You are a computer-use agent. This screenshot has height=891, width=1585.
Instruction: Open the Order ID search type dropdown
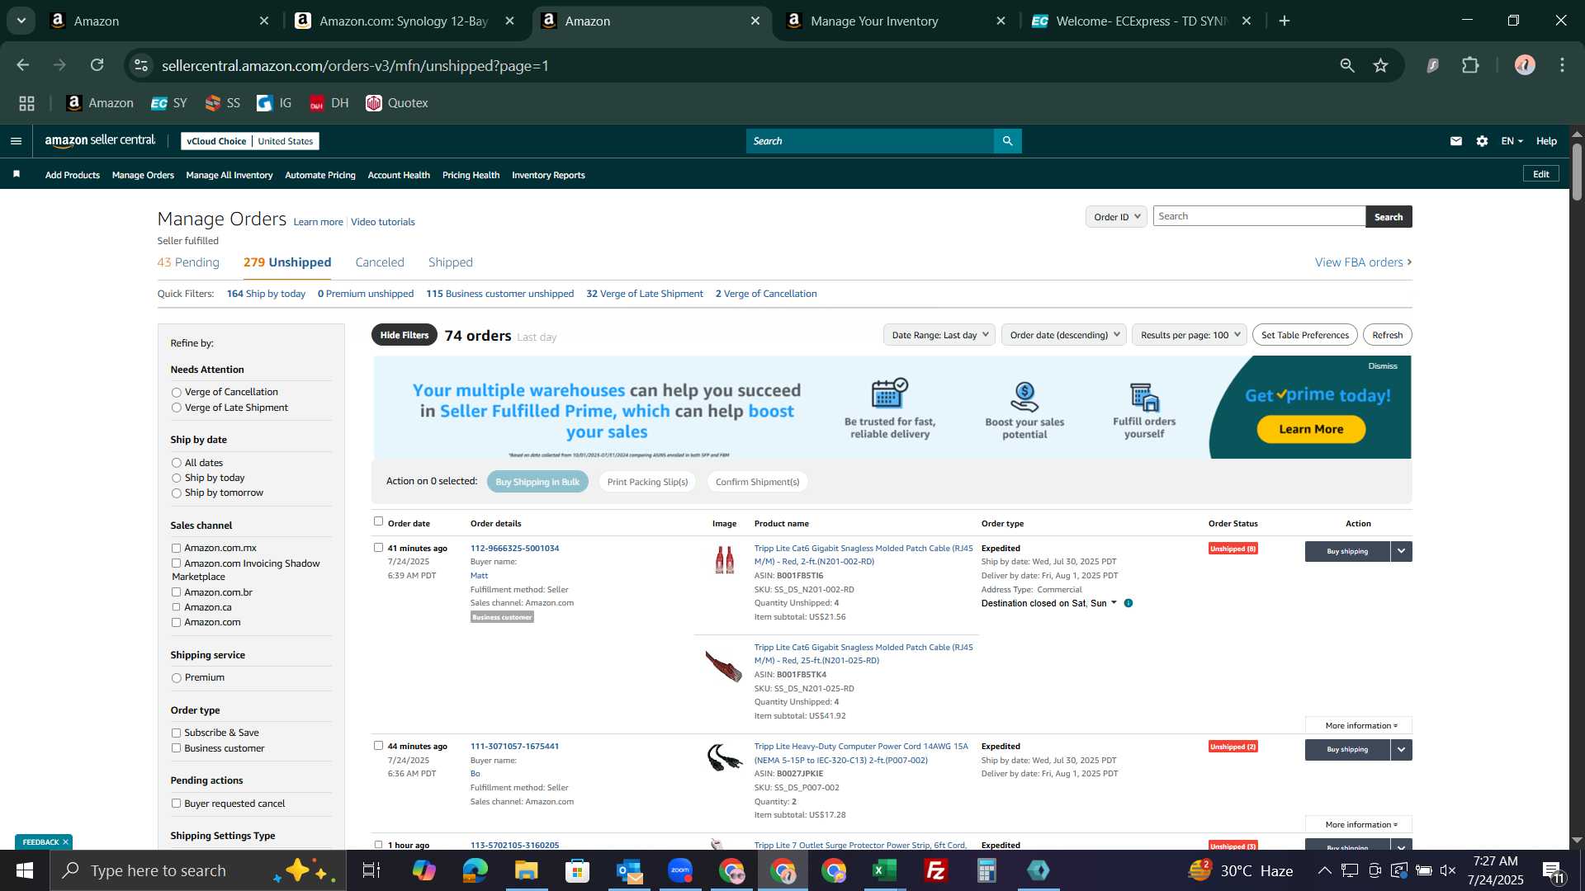[1116, 217]
